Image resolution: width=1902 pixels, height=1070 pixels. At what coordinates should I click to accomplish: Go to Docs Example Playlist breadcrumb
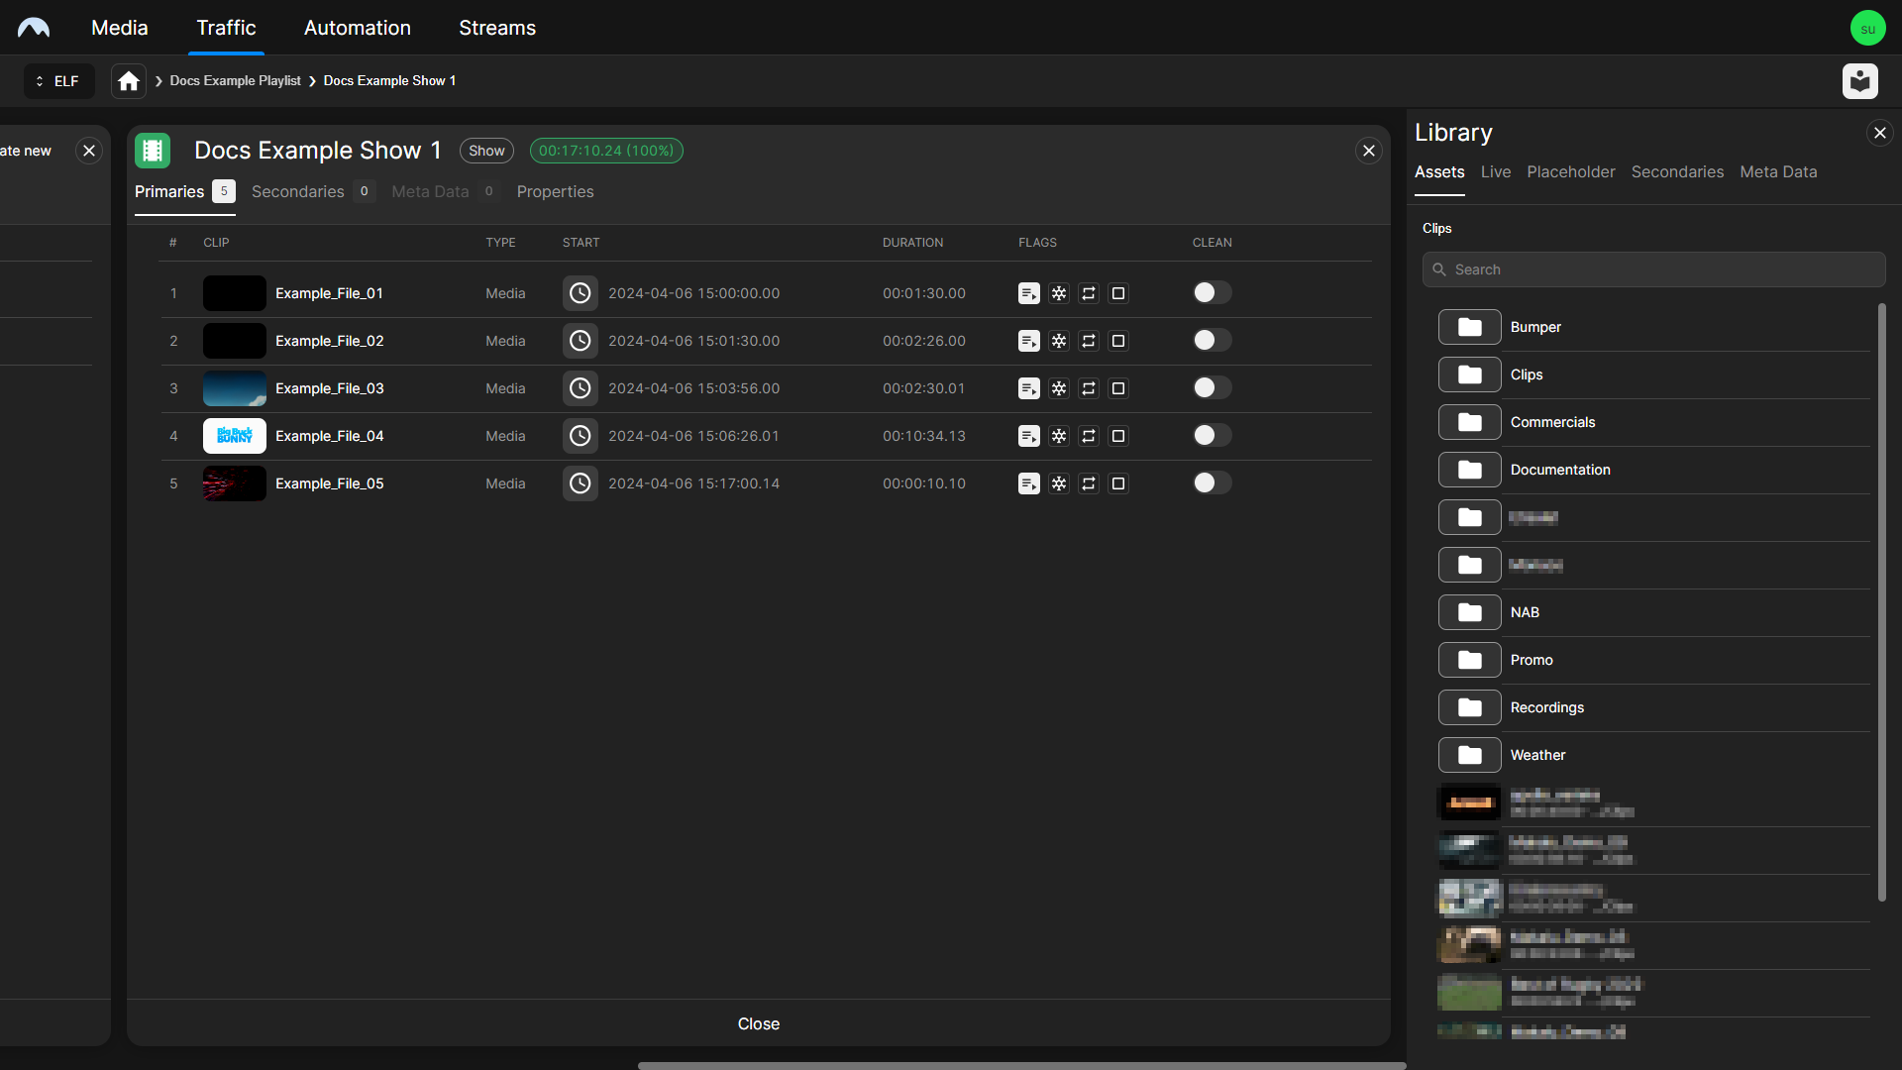(x=235, y=81)
